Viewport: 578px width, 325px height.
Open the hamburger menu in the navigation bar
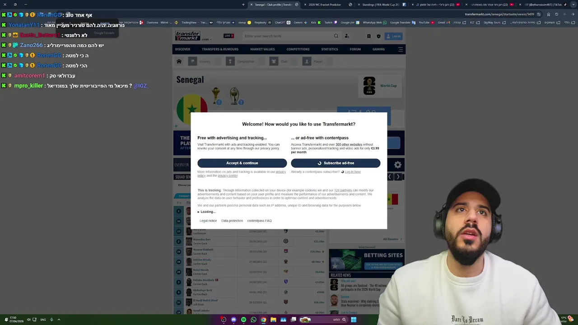[x=400, y=49]
